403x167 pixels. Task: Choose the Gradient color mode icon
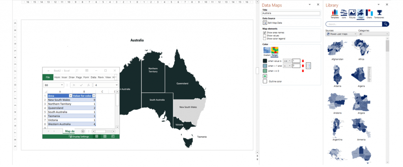click(266, 50)
